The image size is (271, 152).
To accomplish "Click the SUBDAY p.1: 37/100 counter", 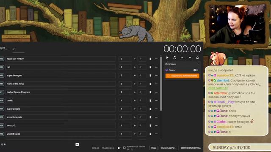I will coord(232,147).
